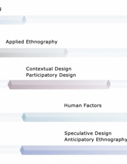This screenshot has height=164, width=127.
Task: Click the Anticipatory Ethnography label
Action: pyautogui.click(x=96, y=140)
